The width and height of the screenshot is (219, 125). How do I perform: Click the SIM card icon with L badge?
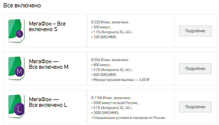tap(16, 107)
